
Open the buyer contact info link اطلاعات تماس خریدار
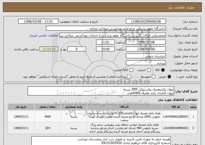click(x=44, y=35)
